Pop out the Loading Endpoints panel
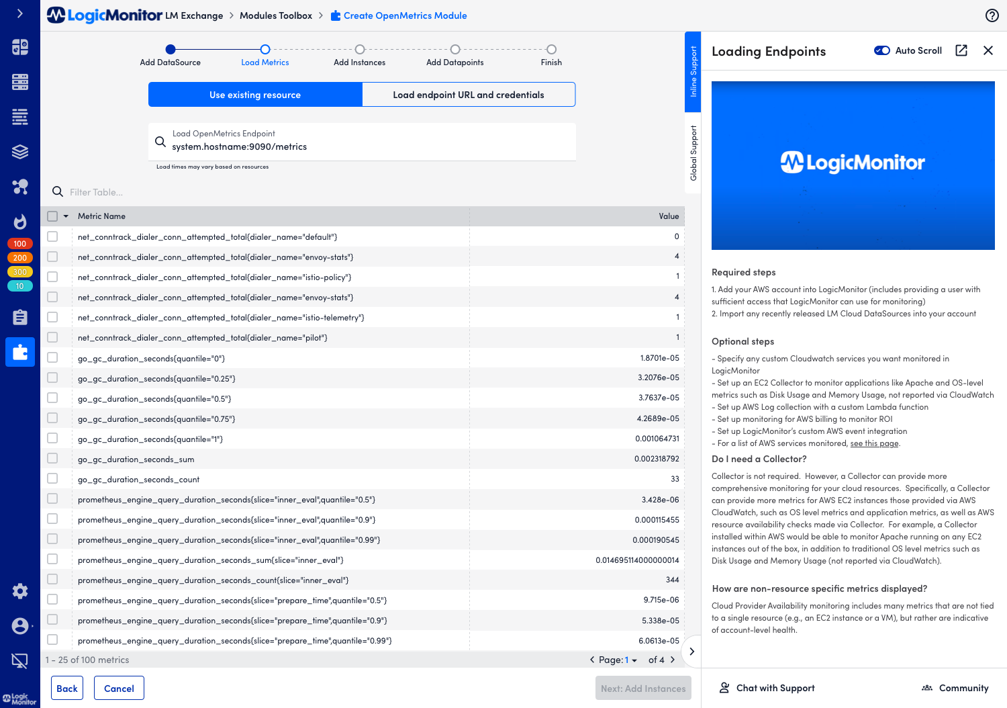Image resolution: width=1007 pixels, height=708 pixels. pos(961,50)
